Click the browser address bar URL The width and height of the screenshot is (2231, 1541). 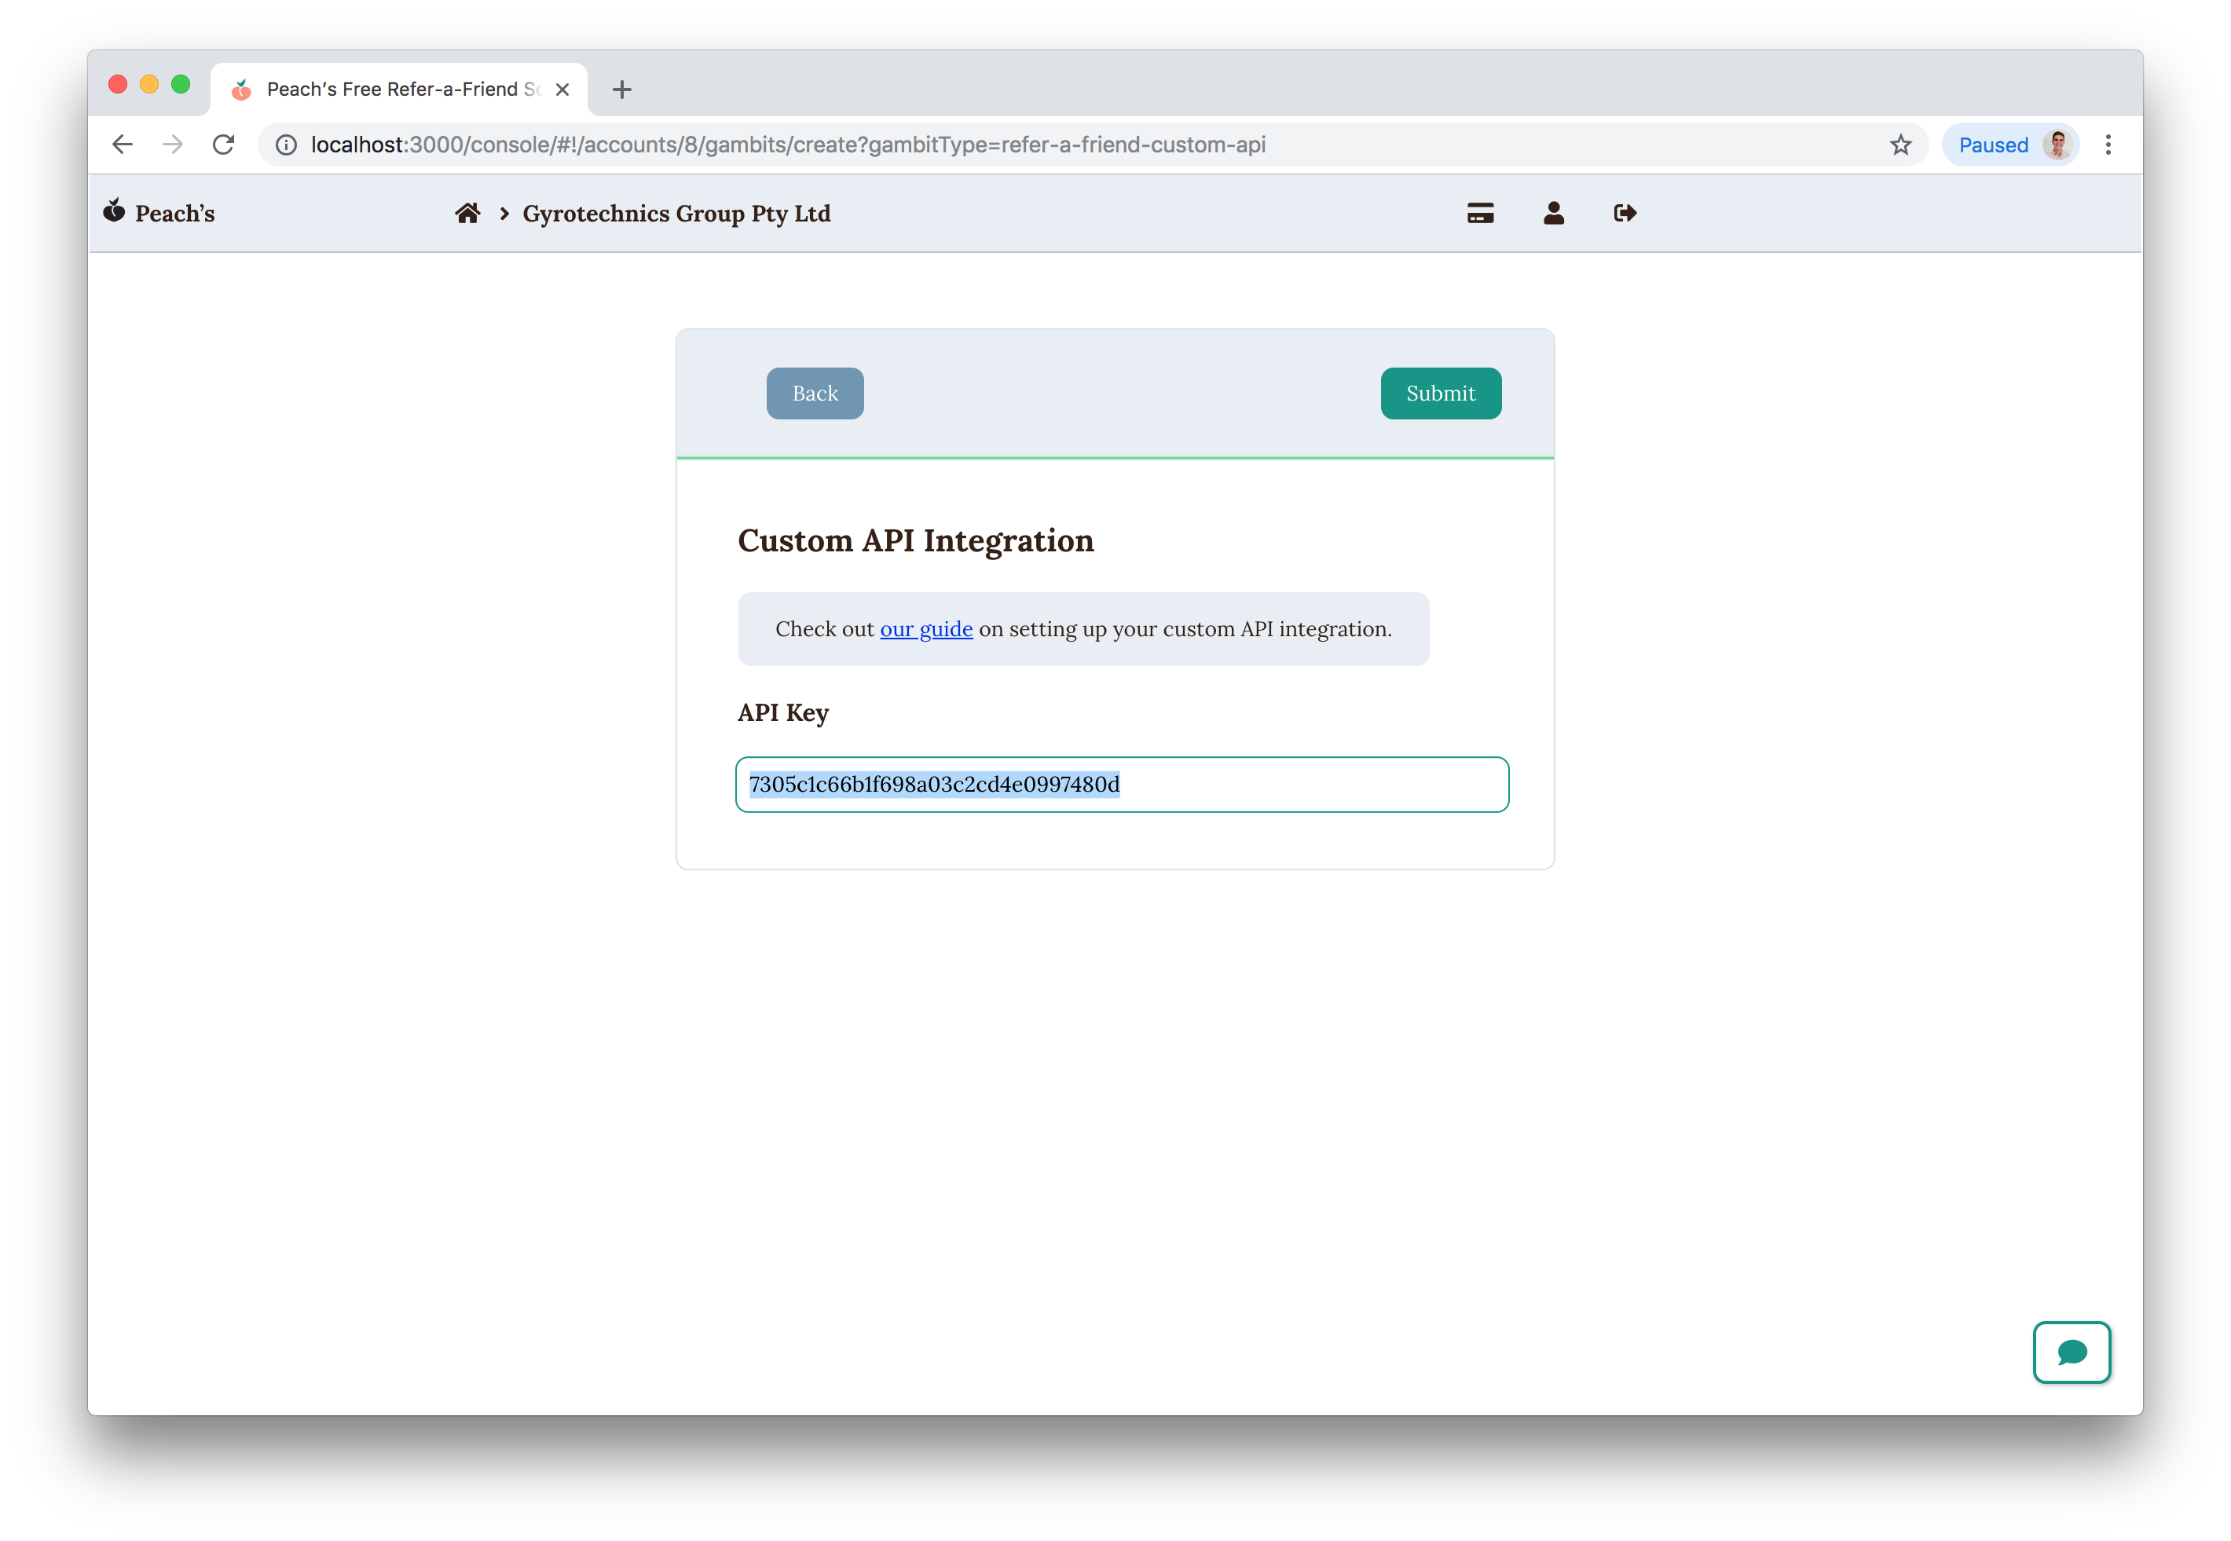tap(787, 145)
